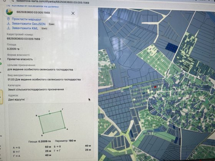Select the red highlighted parcel on map

tap(155, 87)
